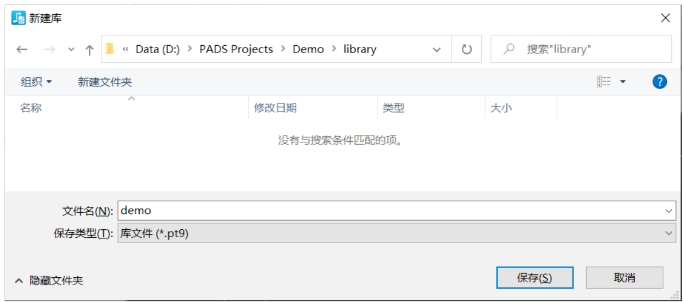Click the search magnifier icon
Viewport: 684px width, 303px height.
pos(509,49)
